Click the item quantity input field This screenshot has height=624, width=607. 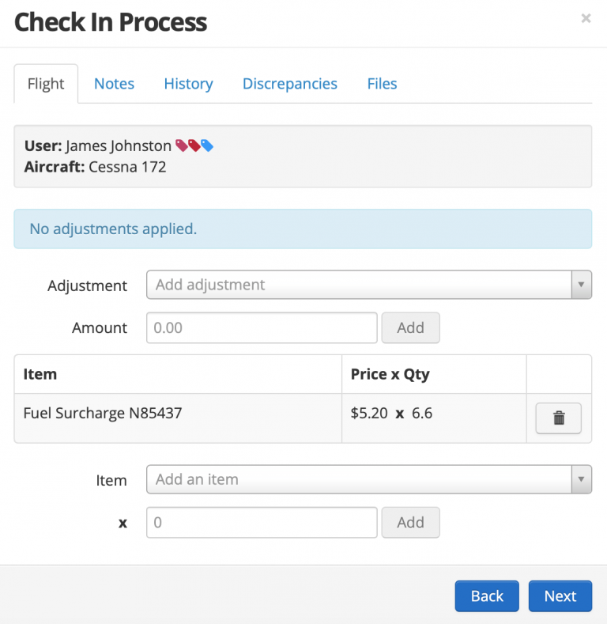(x=262, y=522)
